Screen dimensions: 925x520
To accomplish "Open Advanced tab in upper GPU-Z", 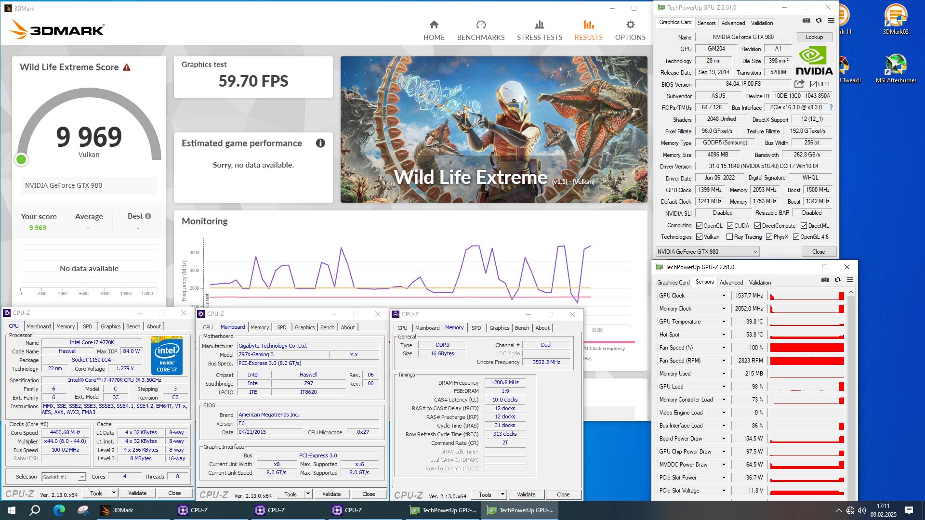I will (x=733, y=23).
